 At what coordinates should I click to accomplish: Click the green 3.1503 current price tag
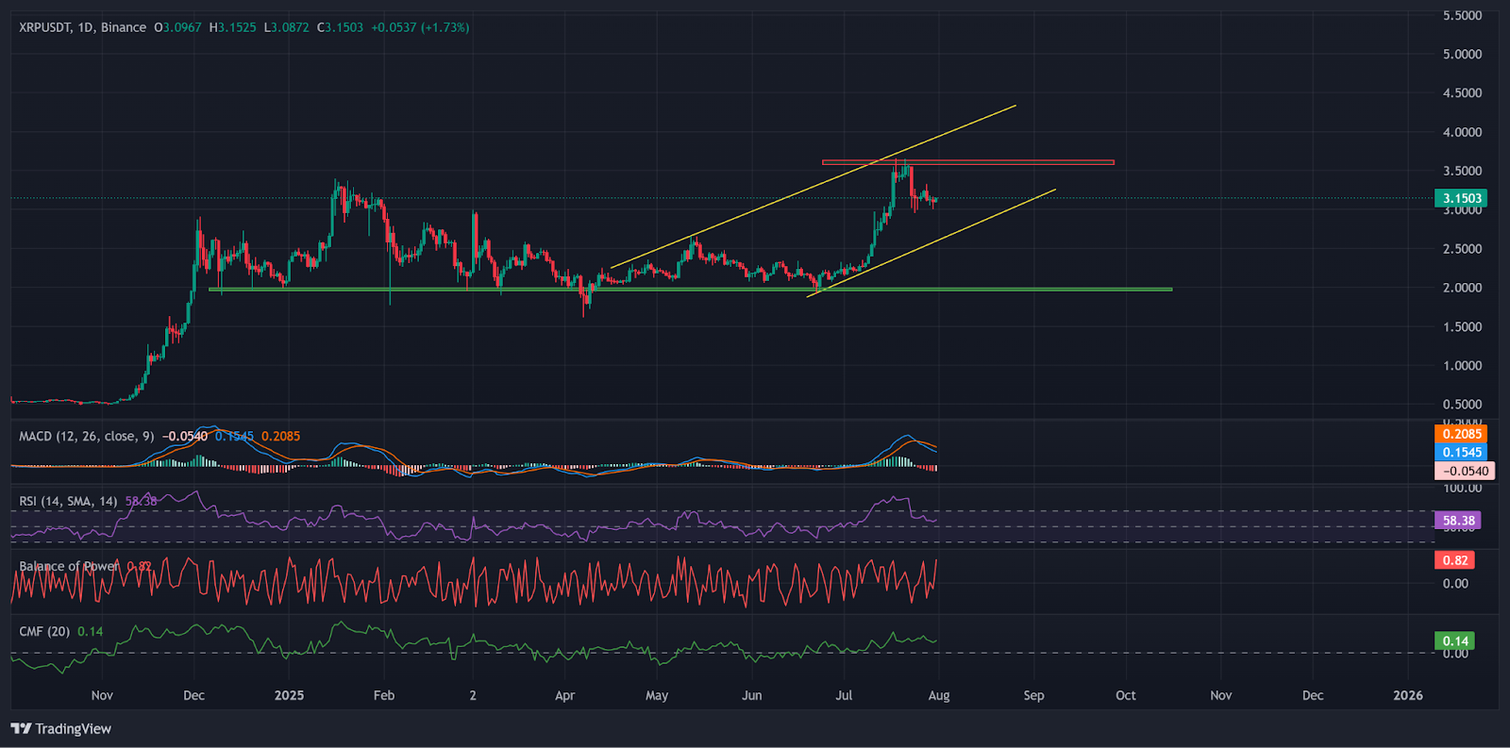(x=1461, y=198)
